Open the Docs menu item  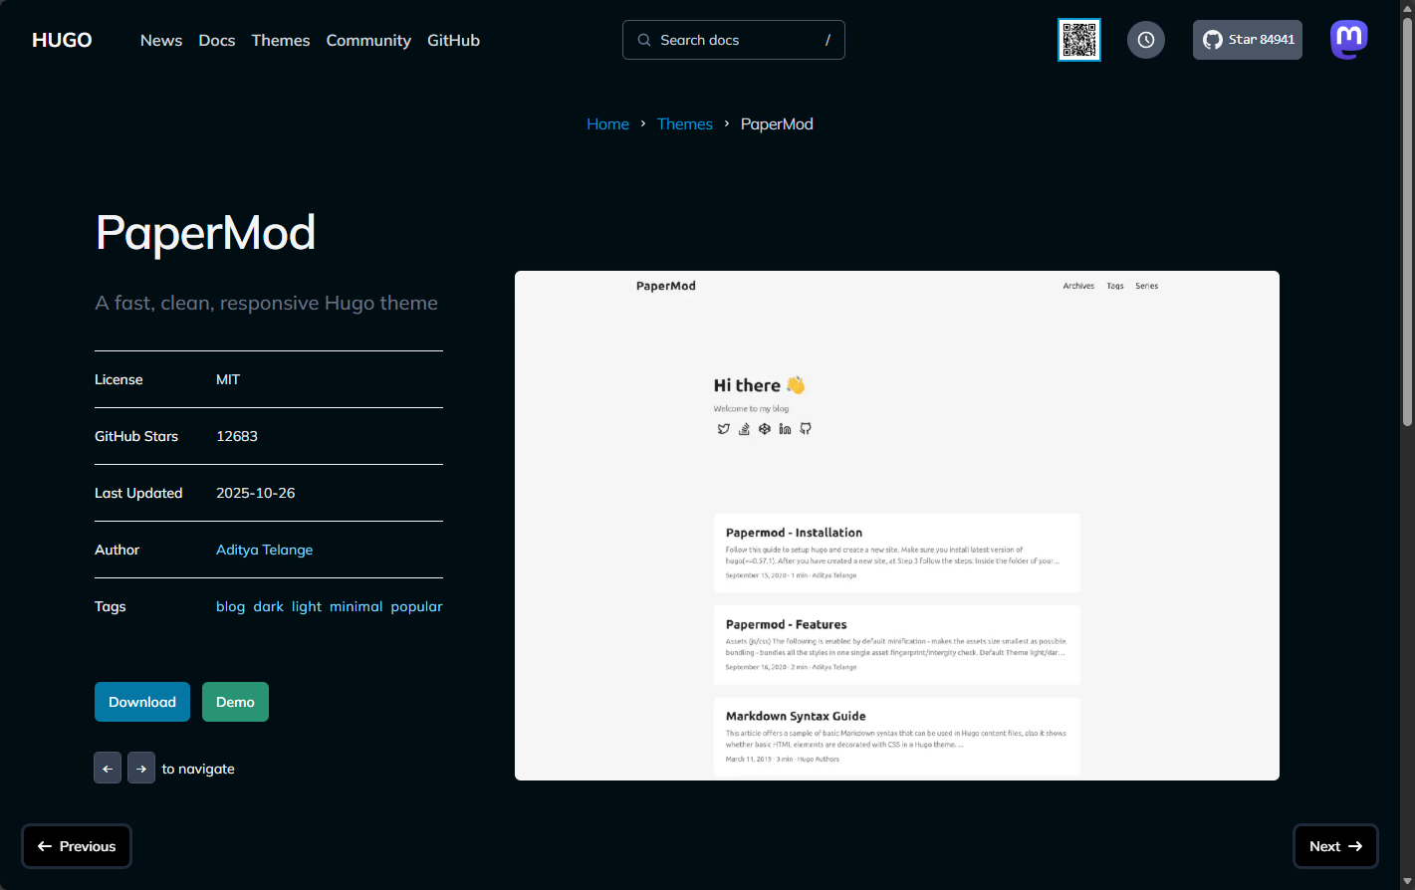coord(216,40)
